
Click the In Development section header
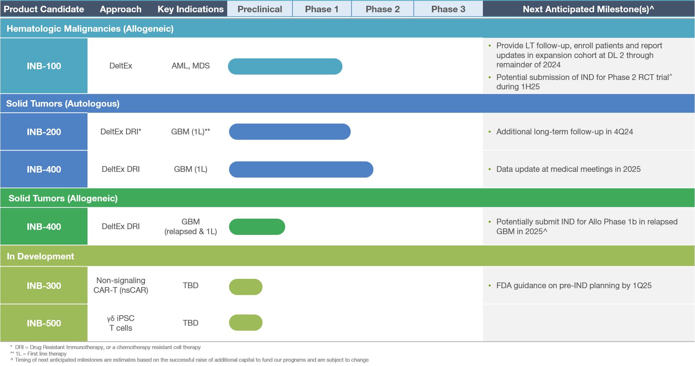[40, 256]
